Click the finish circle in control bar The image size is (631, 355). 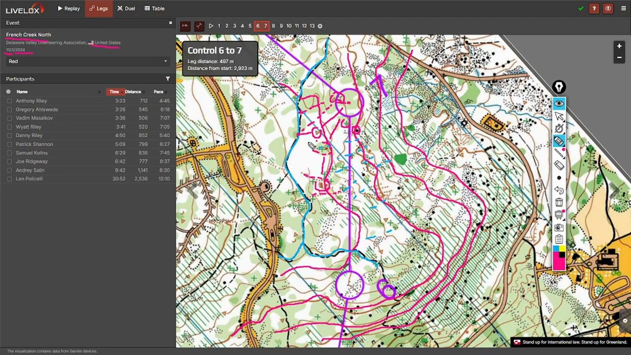[320, 26]
